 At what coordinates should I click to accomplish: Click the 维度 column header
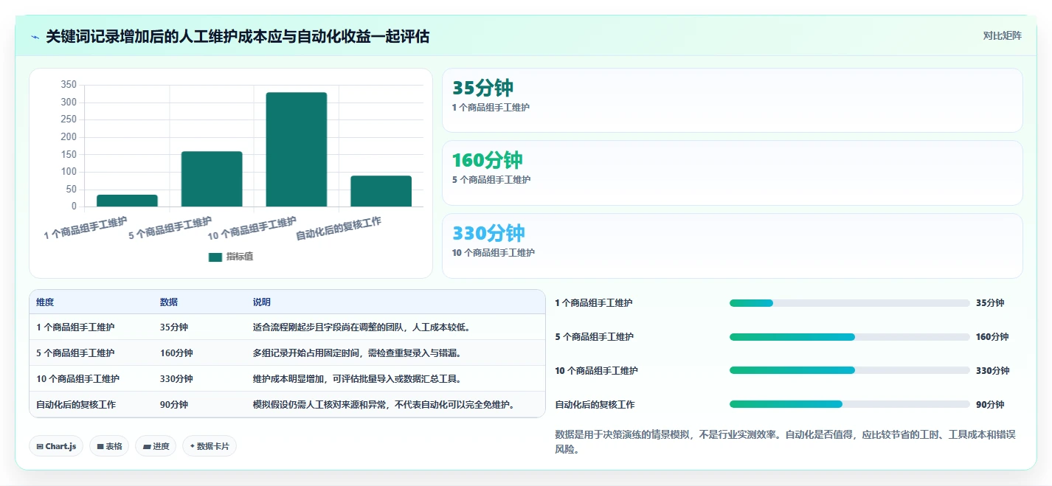click(x=45, y=302)
